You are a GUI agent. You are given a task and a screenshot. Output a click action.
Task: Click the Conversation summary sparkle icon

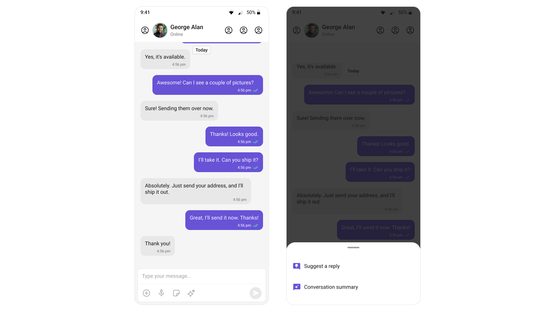[297, 287]
